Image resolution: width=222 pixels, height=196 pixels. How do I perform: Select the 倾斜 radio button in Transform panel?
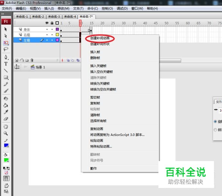tap(215, 130)
